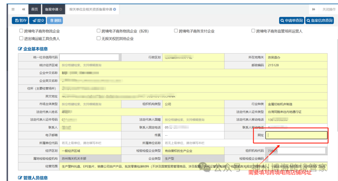Check 跨境电子商务物流企业 (B2B) checkbox
Screen dimensions: 338x181
99,31
